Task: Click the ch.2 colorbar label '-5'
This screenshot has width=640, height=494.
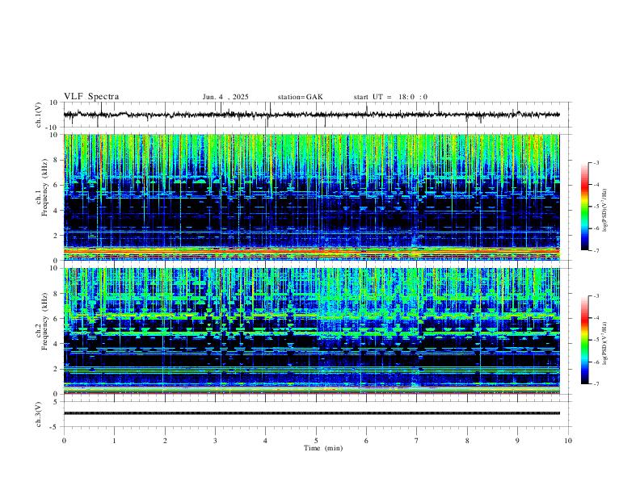Action: pos(596,340)
